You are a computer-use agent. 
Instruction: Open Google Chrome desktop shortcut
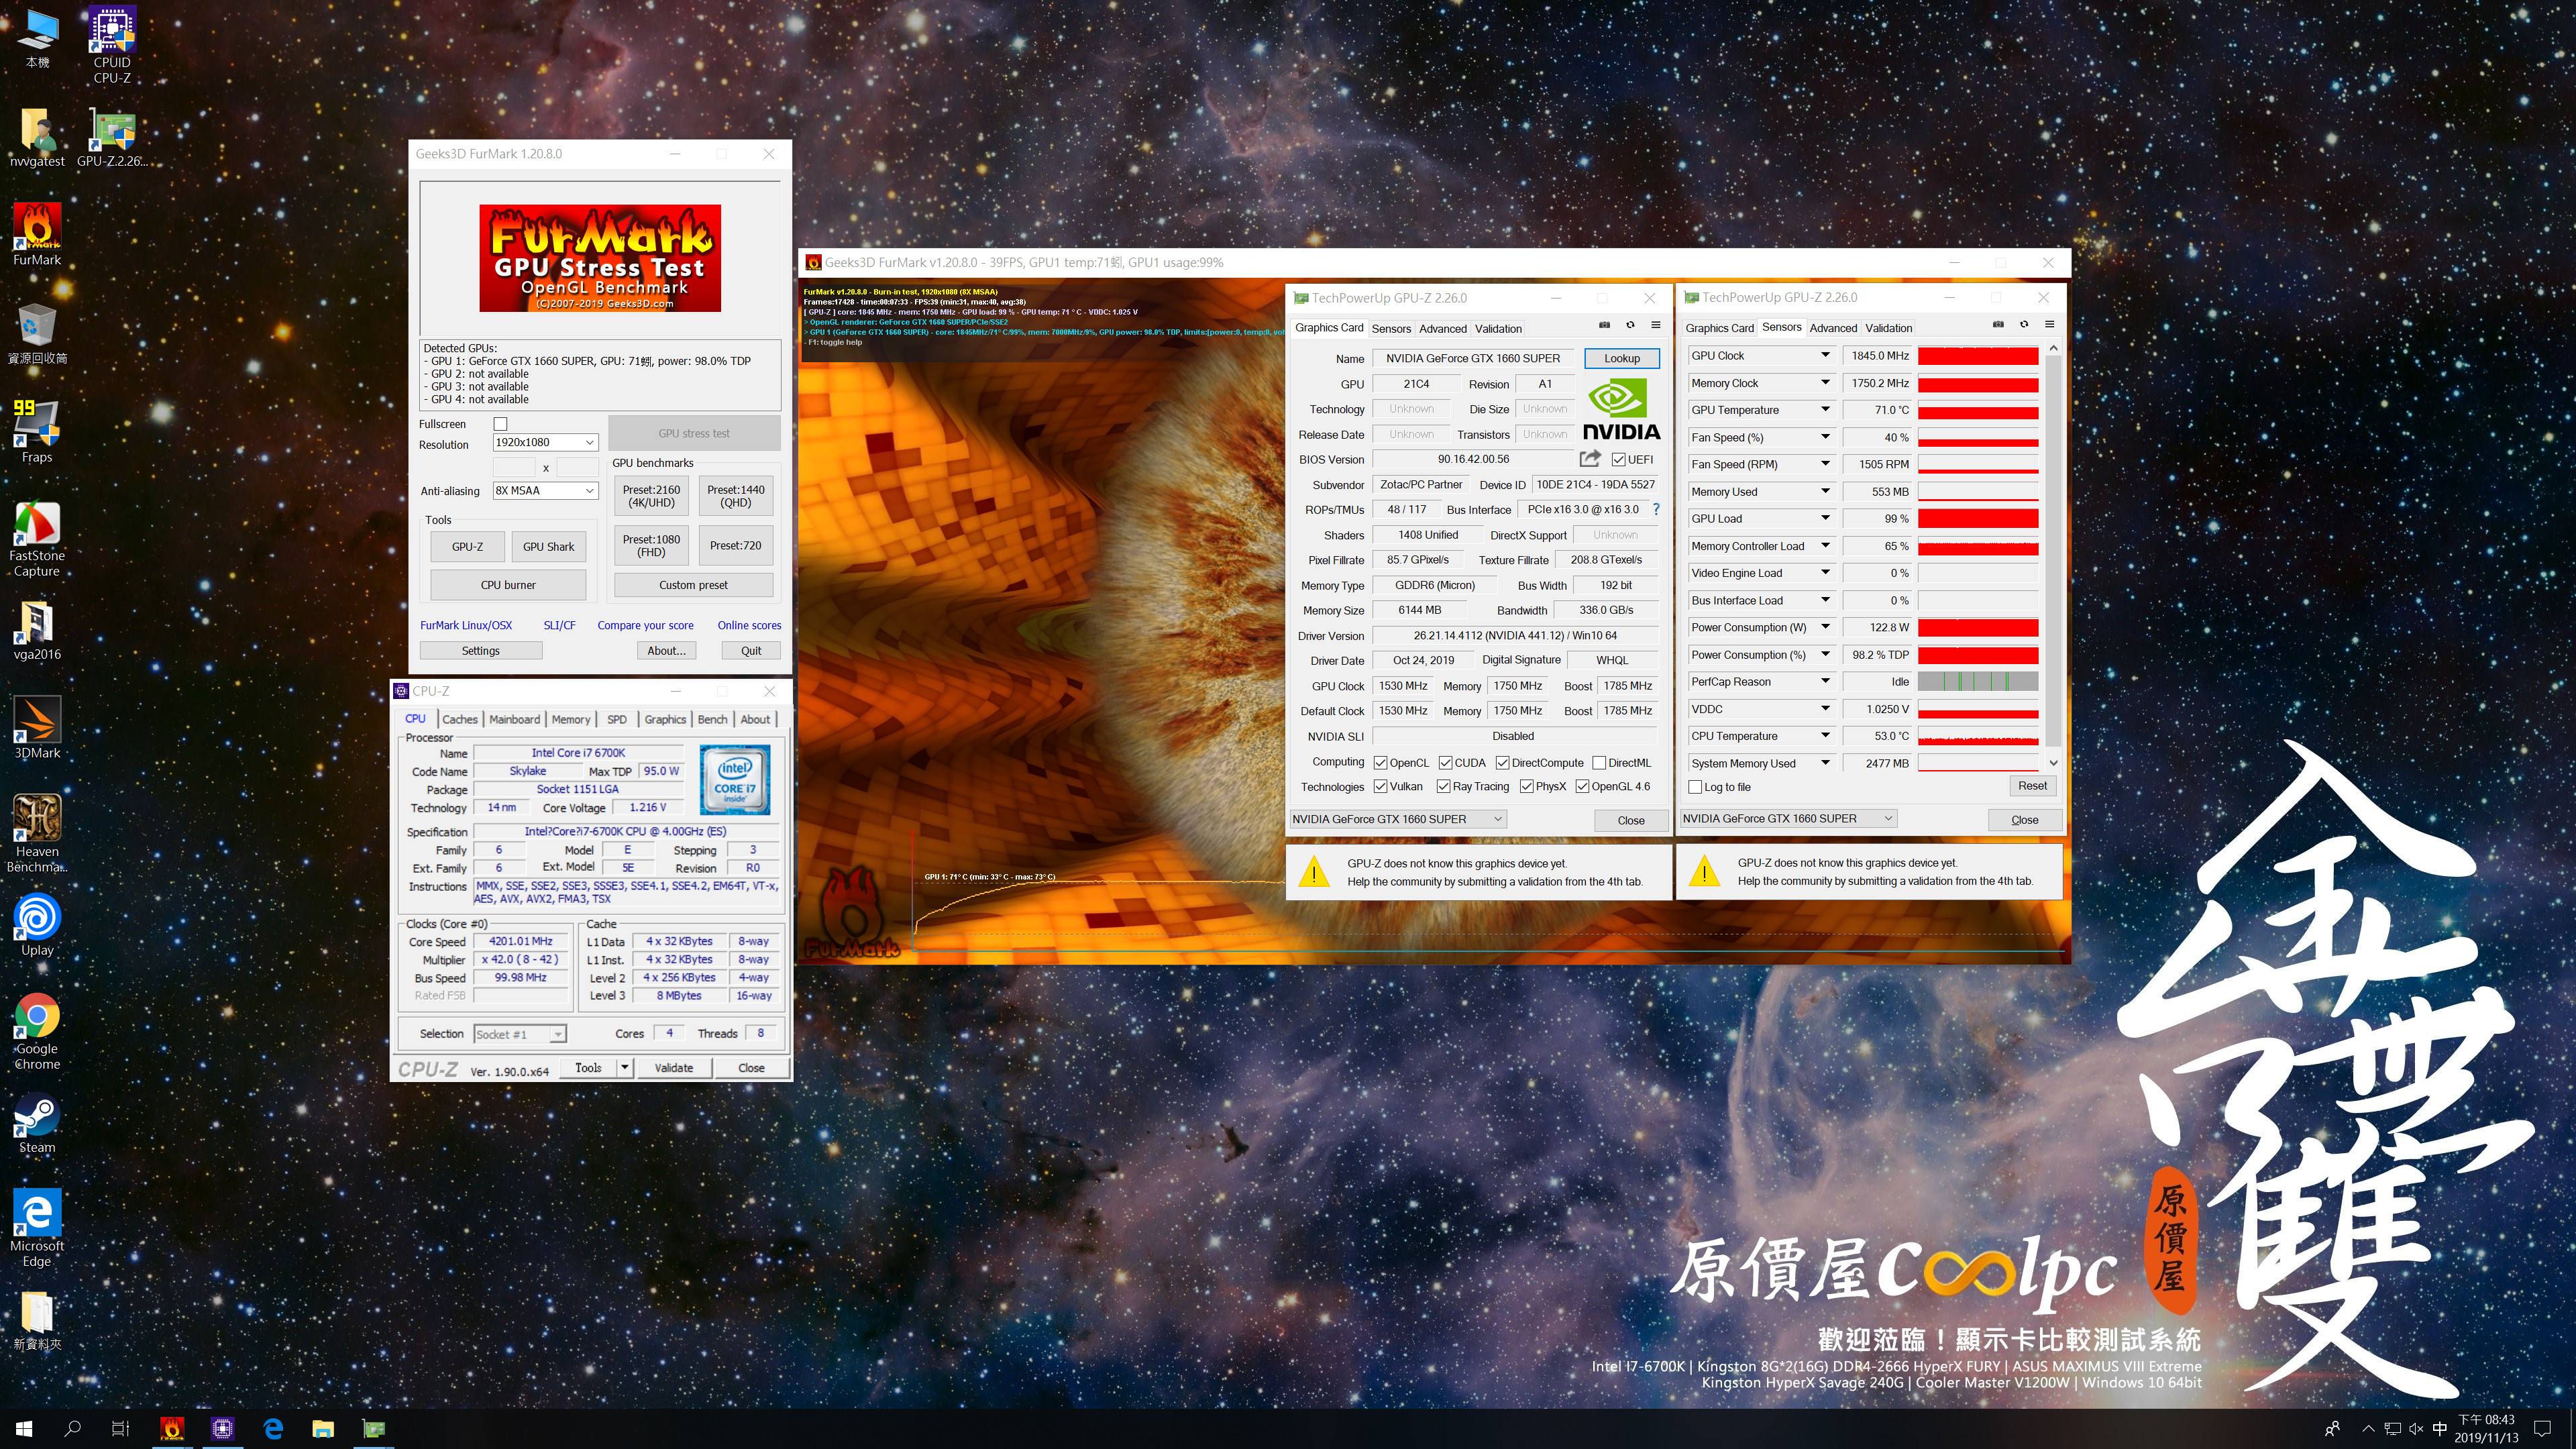tap(37, 1031)
